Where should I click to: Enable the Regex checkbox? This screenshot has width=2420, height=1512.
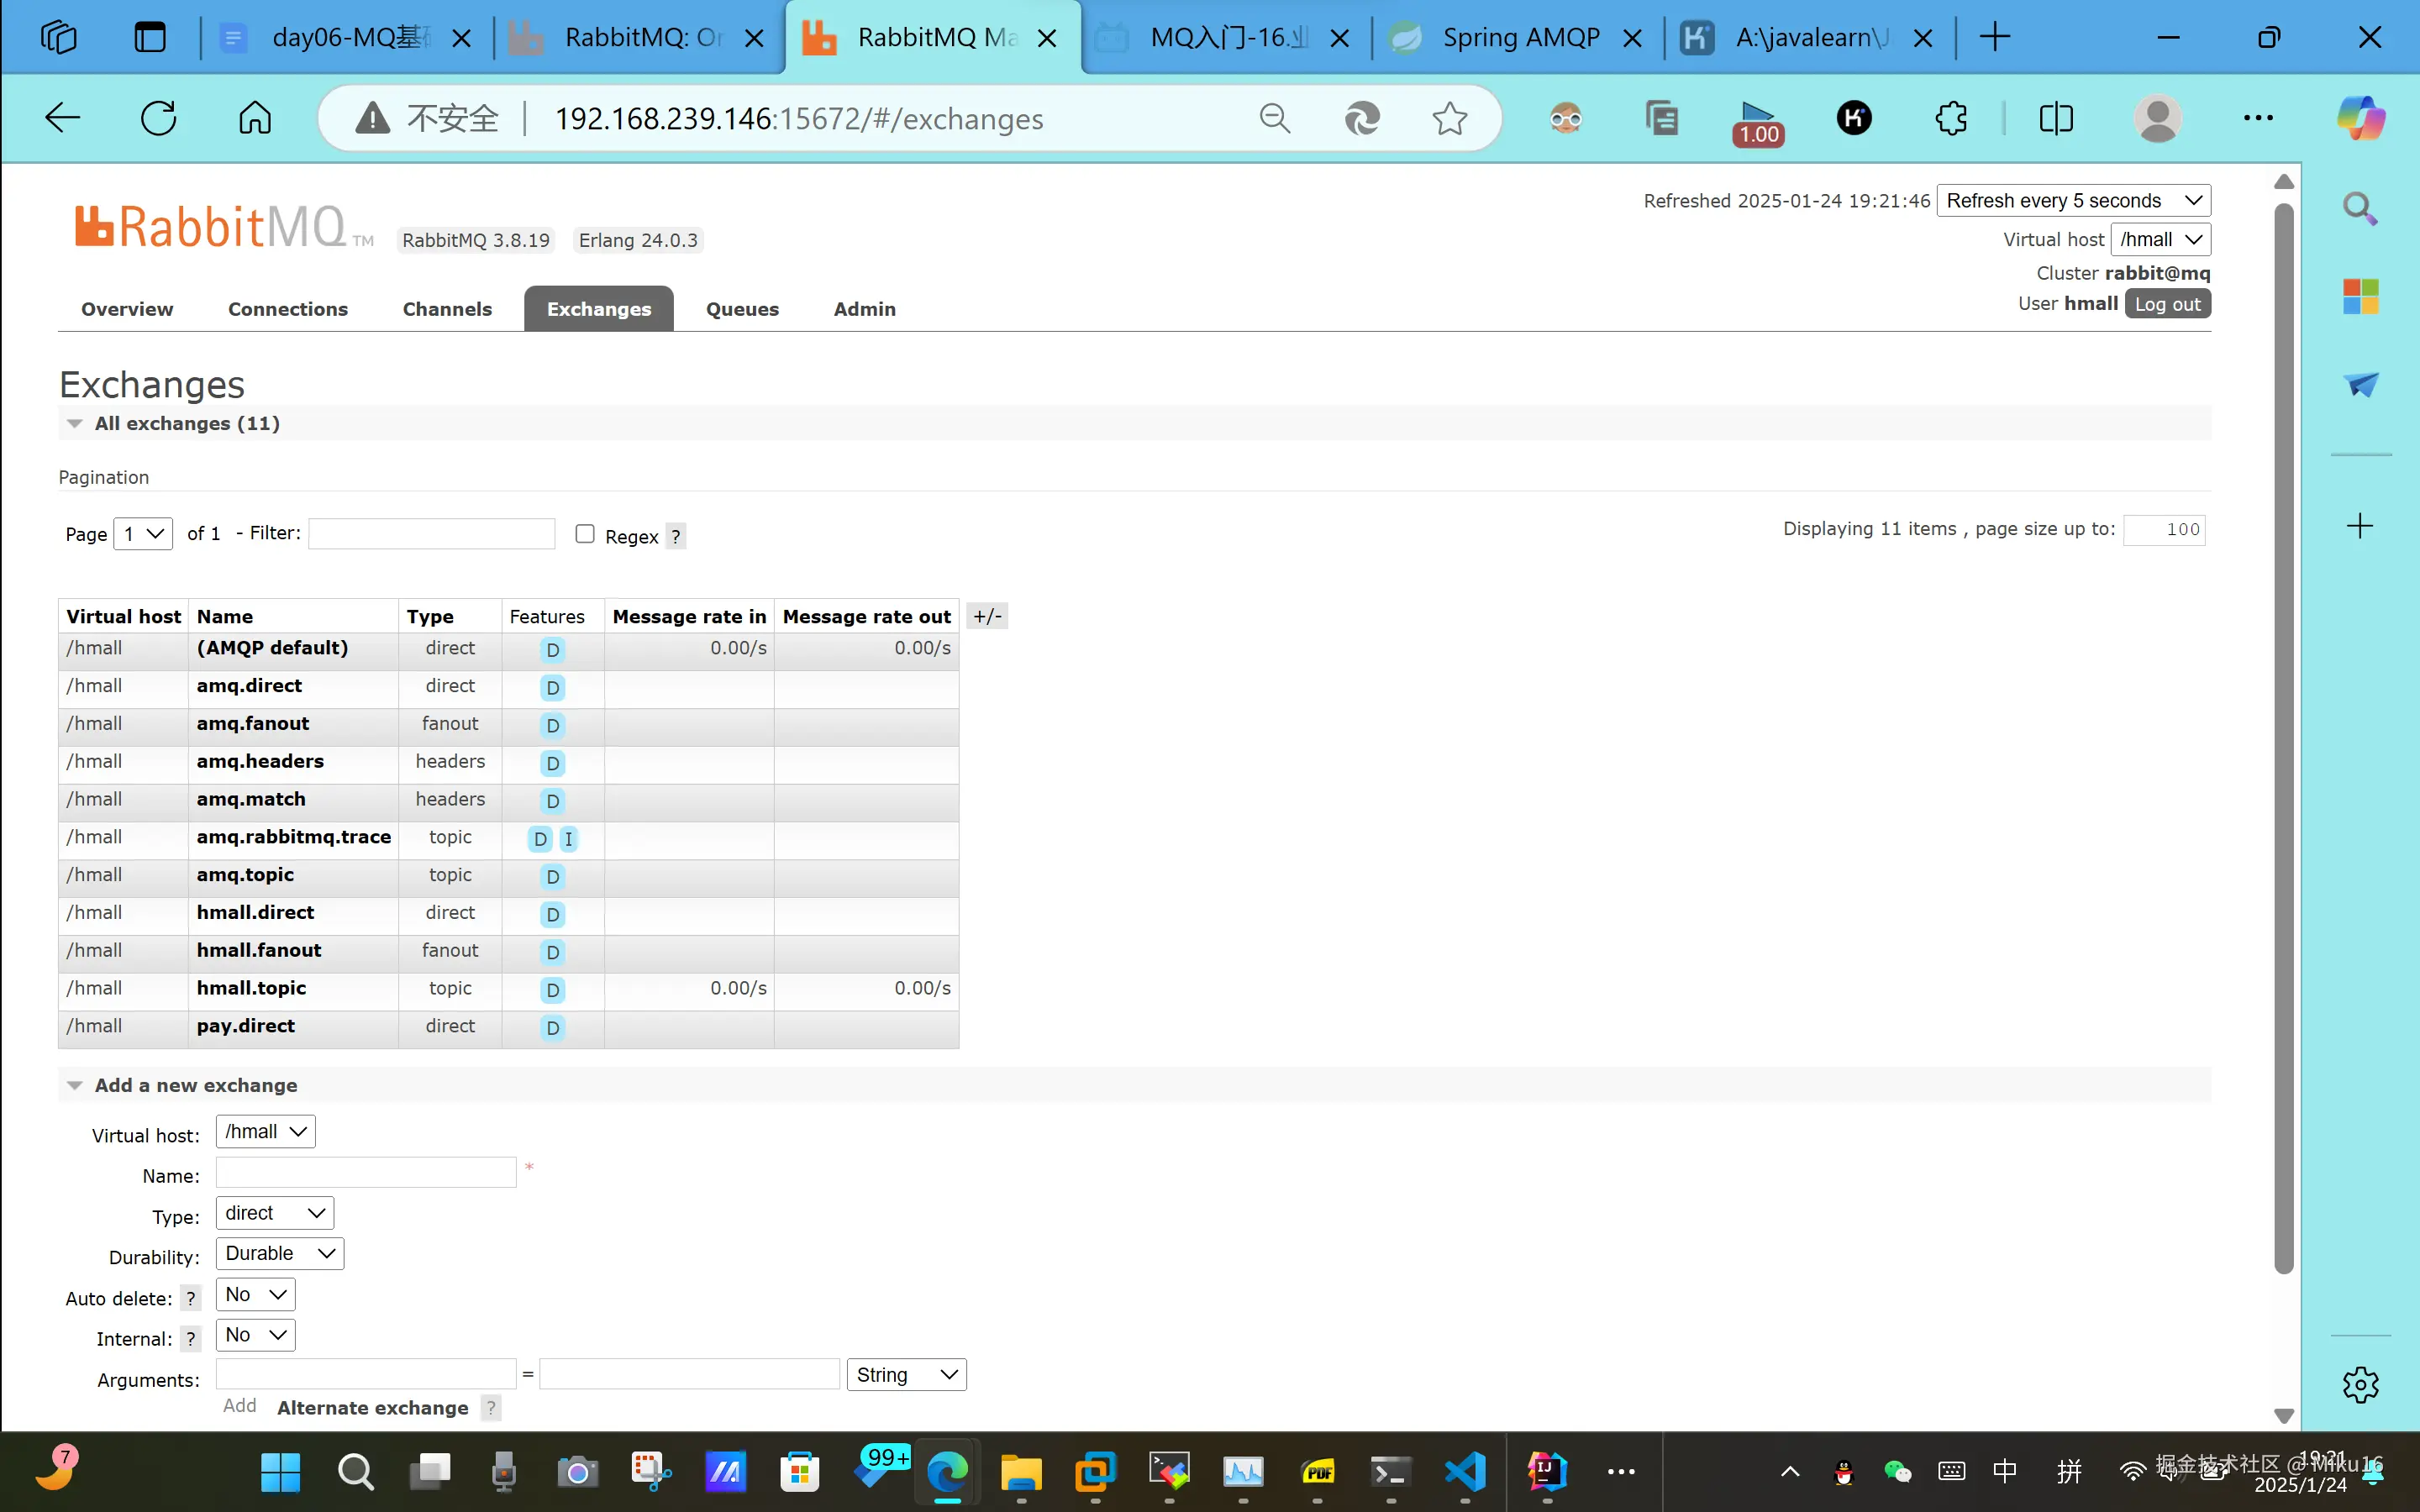[x=585, y=534]
